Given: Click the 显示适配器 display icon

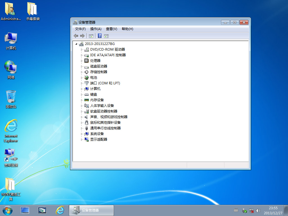Looking at the screenshot, I should click(87, 139).
